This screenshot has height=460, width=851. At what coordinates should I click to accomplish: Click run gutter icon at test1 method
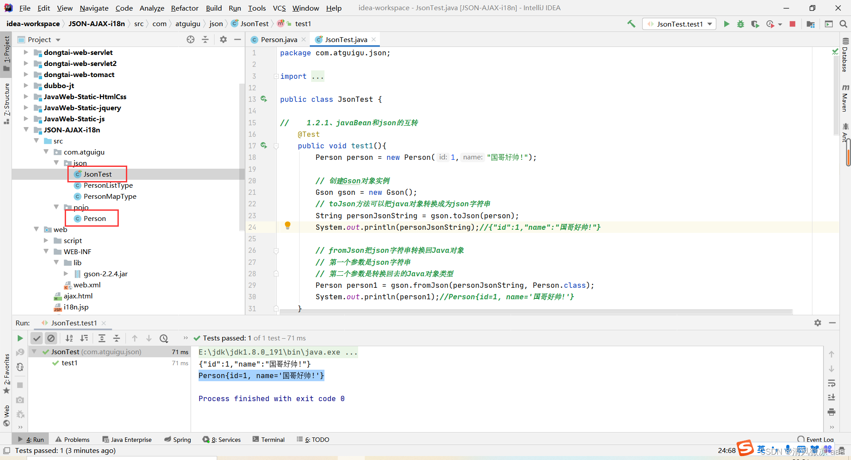coord(264,145)
